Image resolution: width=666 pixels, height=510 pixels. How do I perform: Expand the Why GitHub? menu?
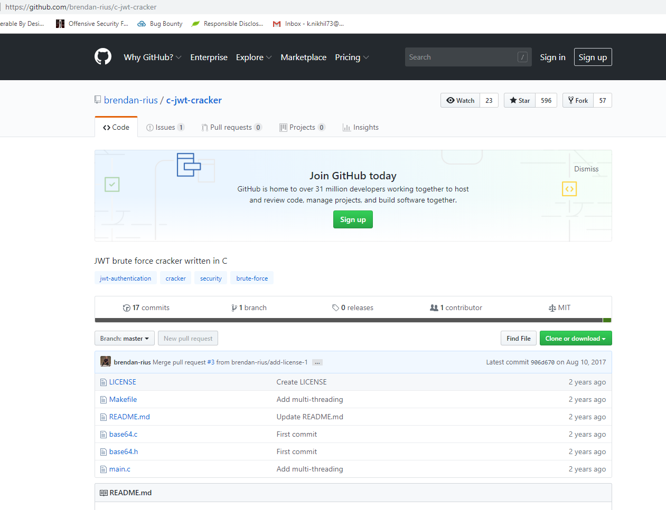coord(152,57)
